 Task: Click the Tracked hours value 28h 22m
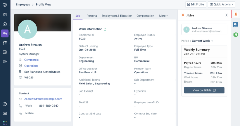coord(216,73)
